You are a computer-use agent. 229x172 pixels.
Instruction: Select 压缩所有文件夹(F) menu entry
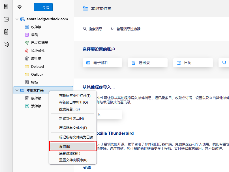(x=73, y=128)
